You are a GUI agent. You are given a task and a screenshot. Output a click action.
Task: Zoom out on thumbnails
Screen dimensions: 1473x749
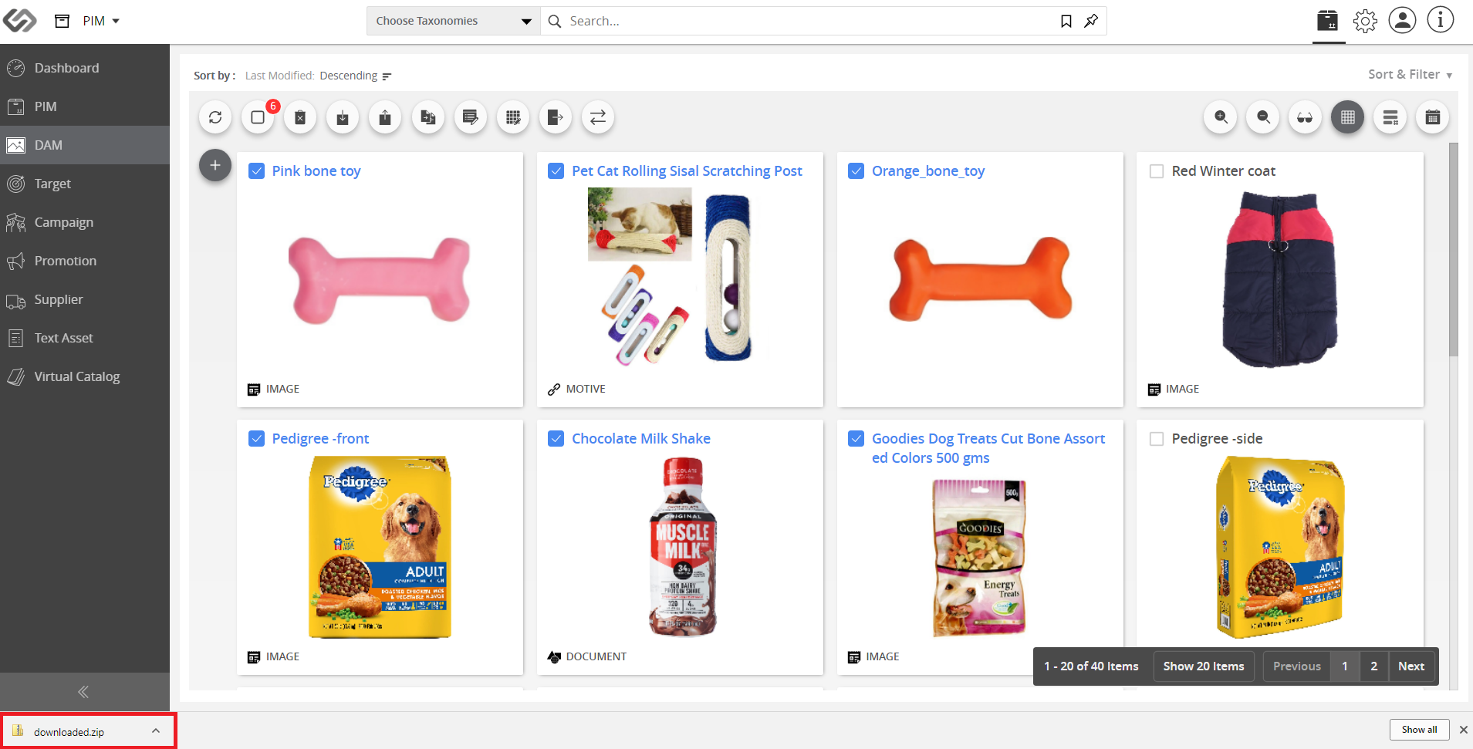[1263, 117]
